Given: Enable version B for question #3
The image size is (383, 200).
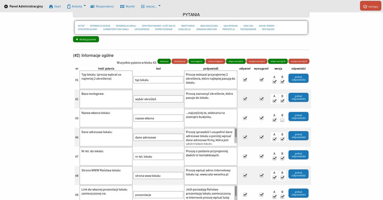Looking at the screenshot, I should [282, 120].
